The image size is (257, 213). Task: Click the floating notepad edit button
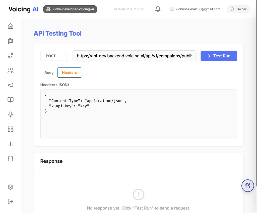click(248, 186)
